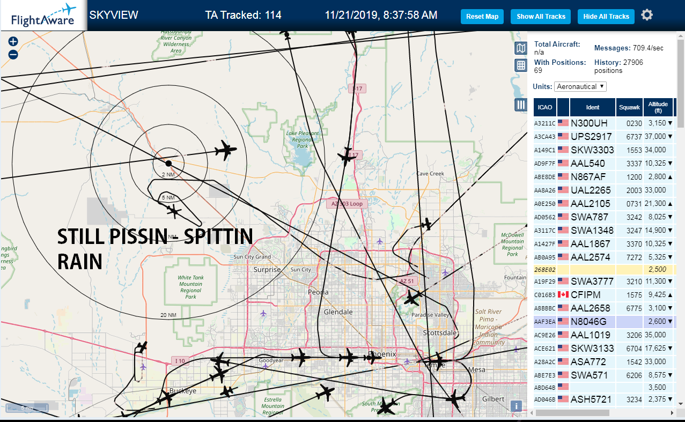Select the aircraft north of Buckeye
This screenshot has height=422, width=685.
[142, 347]
